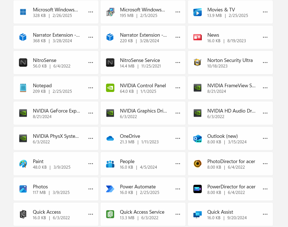Select the Norton Security Ultra name
288x227 pixels.
point(230,60)
